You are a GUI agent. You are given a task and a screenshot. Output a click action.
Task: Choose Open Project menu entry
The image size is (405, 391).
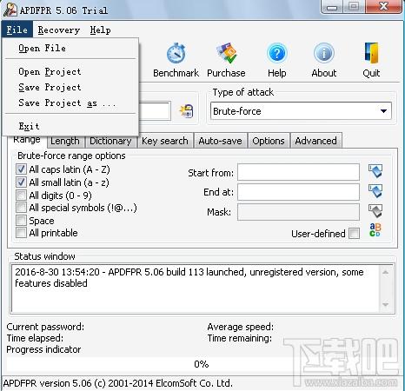click(x=70, y=71)
